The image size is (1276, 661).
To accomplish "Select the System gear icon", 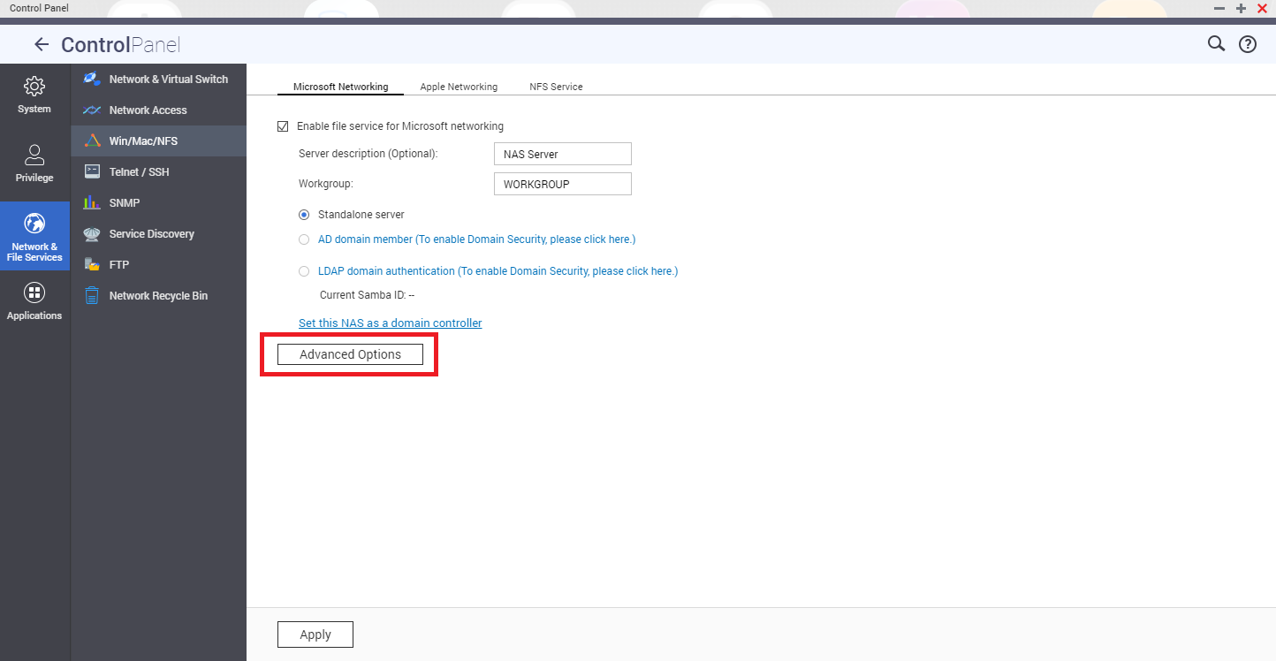I will point(34,86).
